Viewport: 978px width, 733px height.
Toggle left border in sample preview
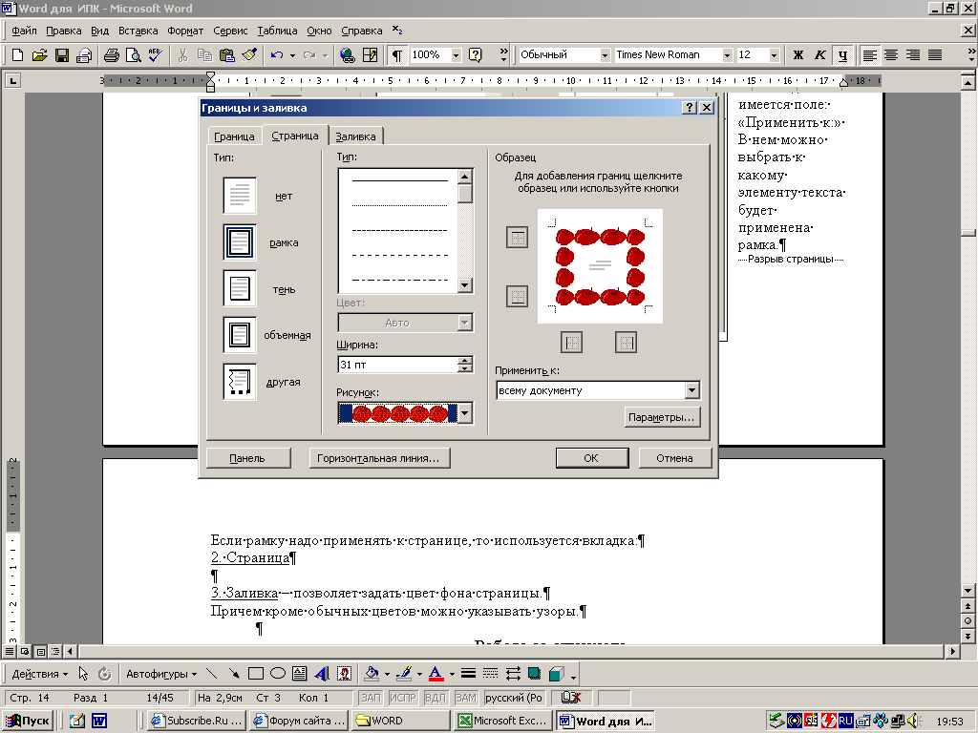point(571,342)
